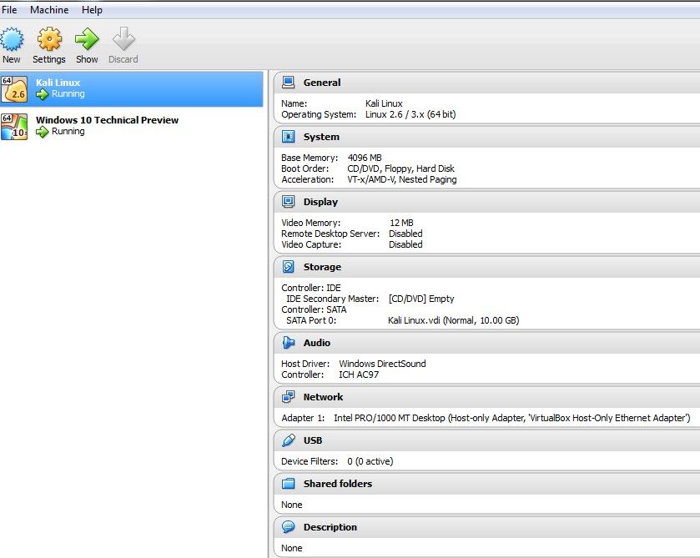Click the Description section title
700x558 pixels.
330,527
